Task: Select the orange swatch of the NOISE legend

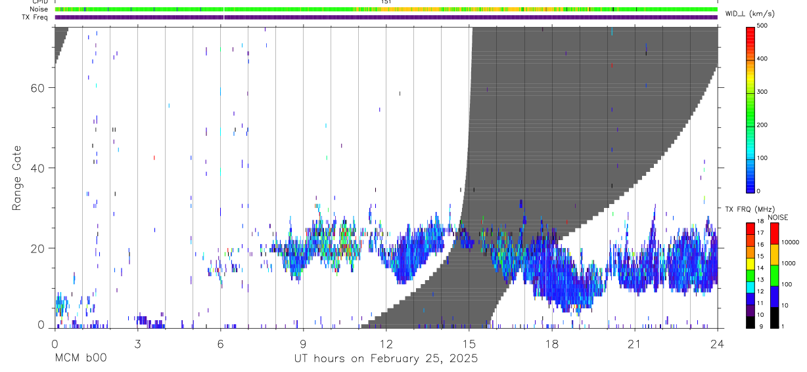Action: tap(775, 255)
